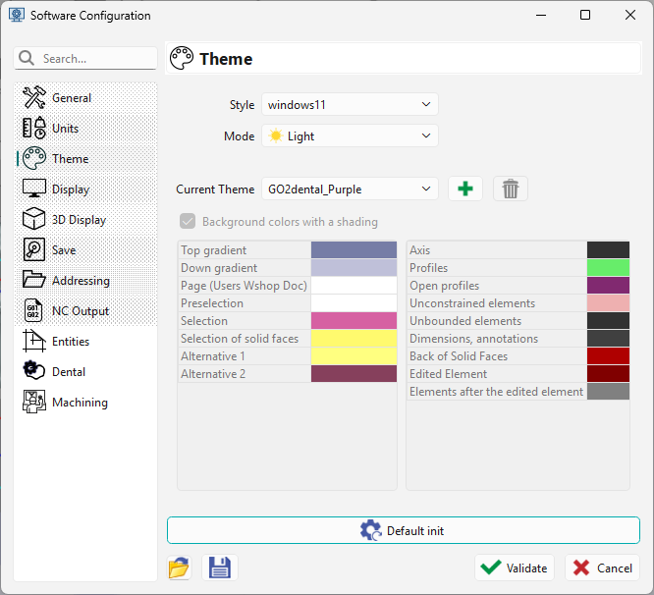
Task: Pick the Alternative 1 yellow swatch
Action: [x=354, y=356]
